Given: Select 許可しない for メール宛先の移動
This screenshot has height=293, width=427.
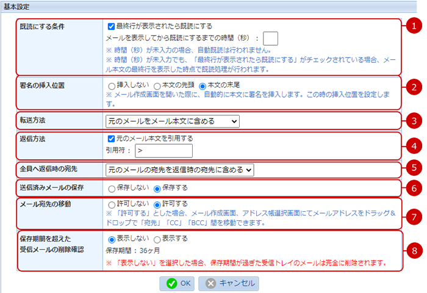Looking at the screenshot, I should coord(112,204).
